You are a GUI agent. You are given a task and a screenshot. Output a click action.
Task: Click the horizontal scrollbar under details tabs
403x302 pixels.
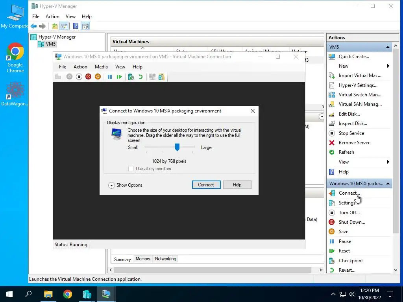tap(213, 270)
